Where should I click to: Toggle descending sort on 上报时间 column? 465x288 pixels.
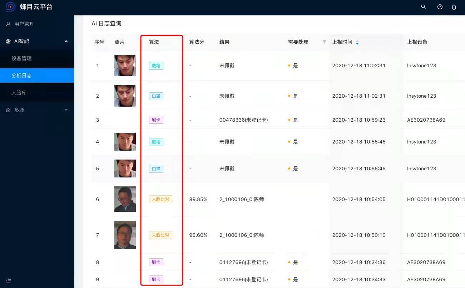coord(357,43)
